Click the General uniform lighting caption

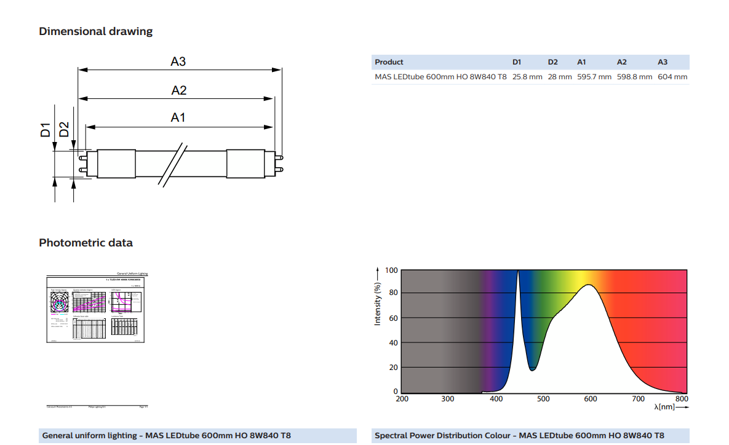(x=166, y=436)
